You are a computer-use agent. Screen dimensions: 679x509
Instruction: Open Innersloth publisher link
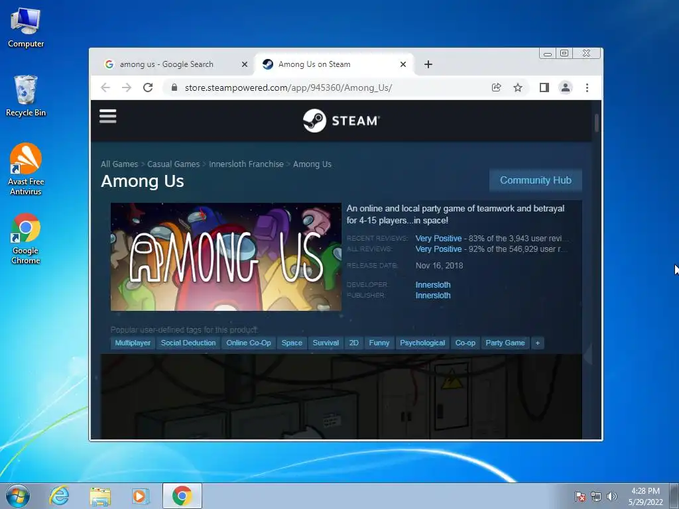pyautogui.click(x=433, y=296)
